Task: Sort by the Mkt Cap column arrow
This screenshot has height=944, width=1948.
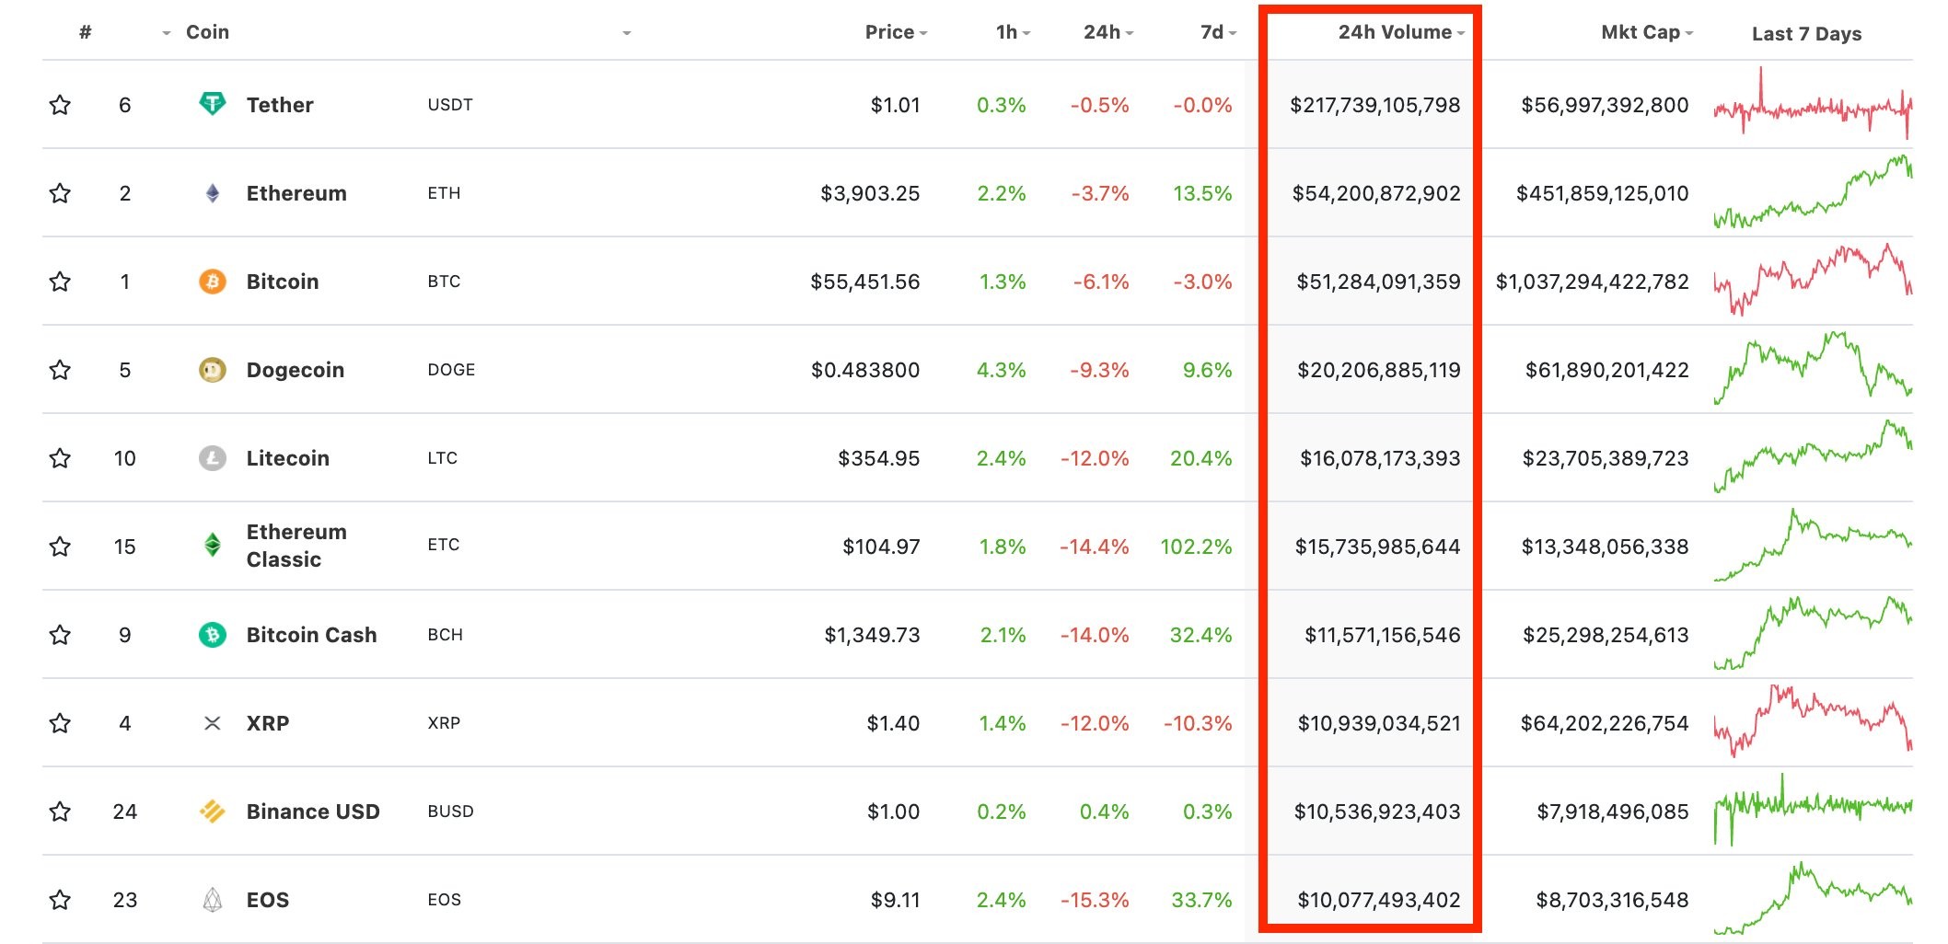Action: tap(1688, 33)
